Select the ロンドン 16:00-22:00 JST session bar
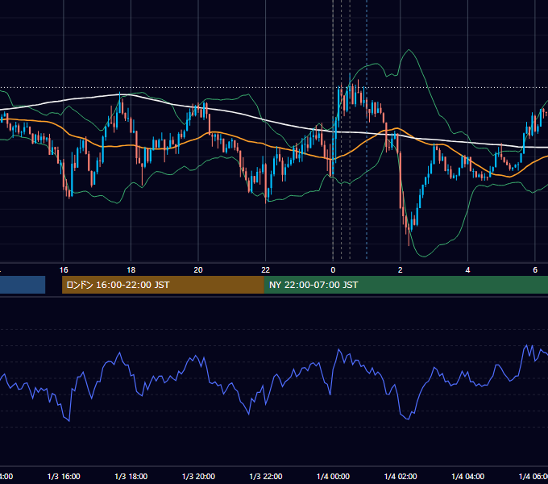Screen dimensions: 548x484 coord(163,285)
